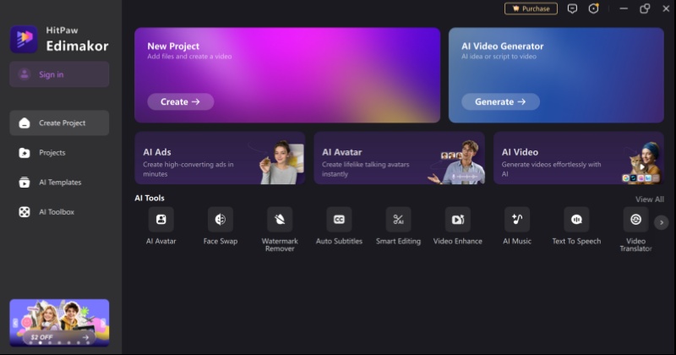676x355 pixels.
Task: Launch the Video Enhance tool
Action: pos(458,220)
